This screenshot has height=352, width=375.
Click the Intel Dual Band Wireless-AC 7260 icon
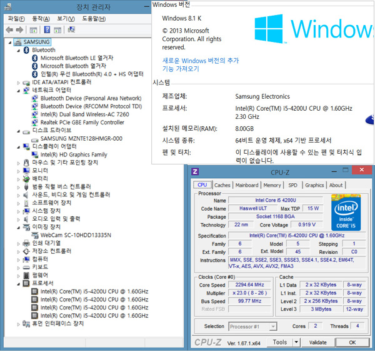(x=34, y=114)
